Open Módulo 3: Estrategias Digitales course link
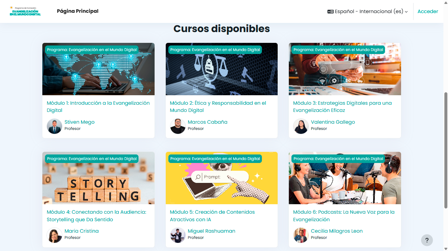This screenshot has height=251, width=448. click(x=342, y=107)
